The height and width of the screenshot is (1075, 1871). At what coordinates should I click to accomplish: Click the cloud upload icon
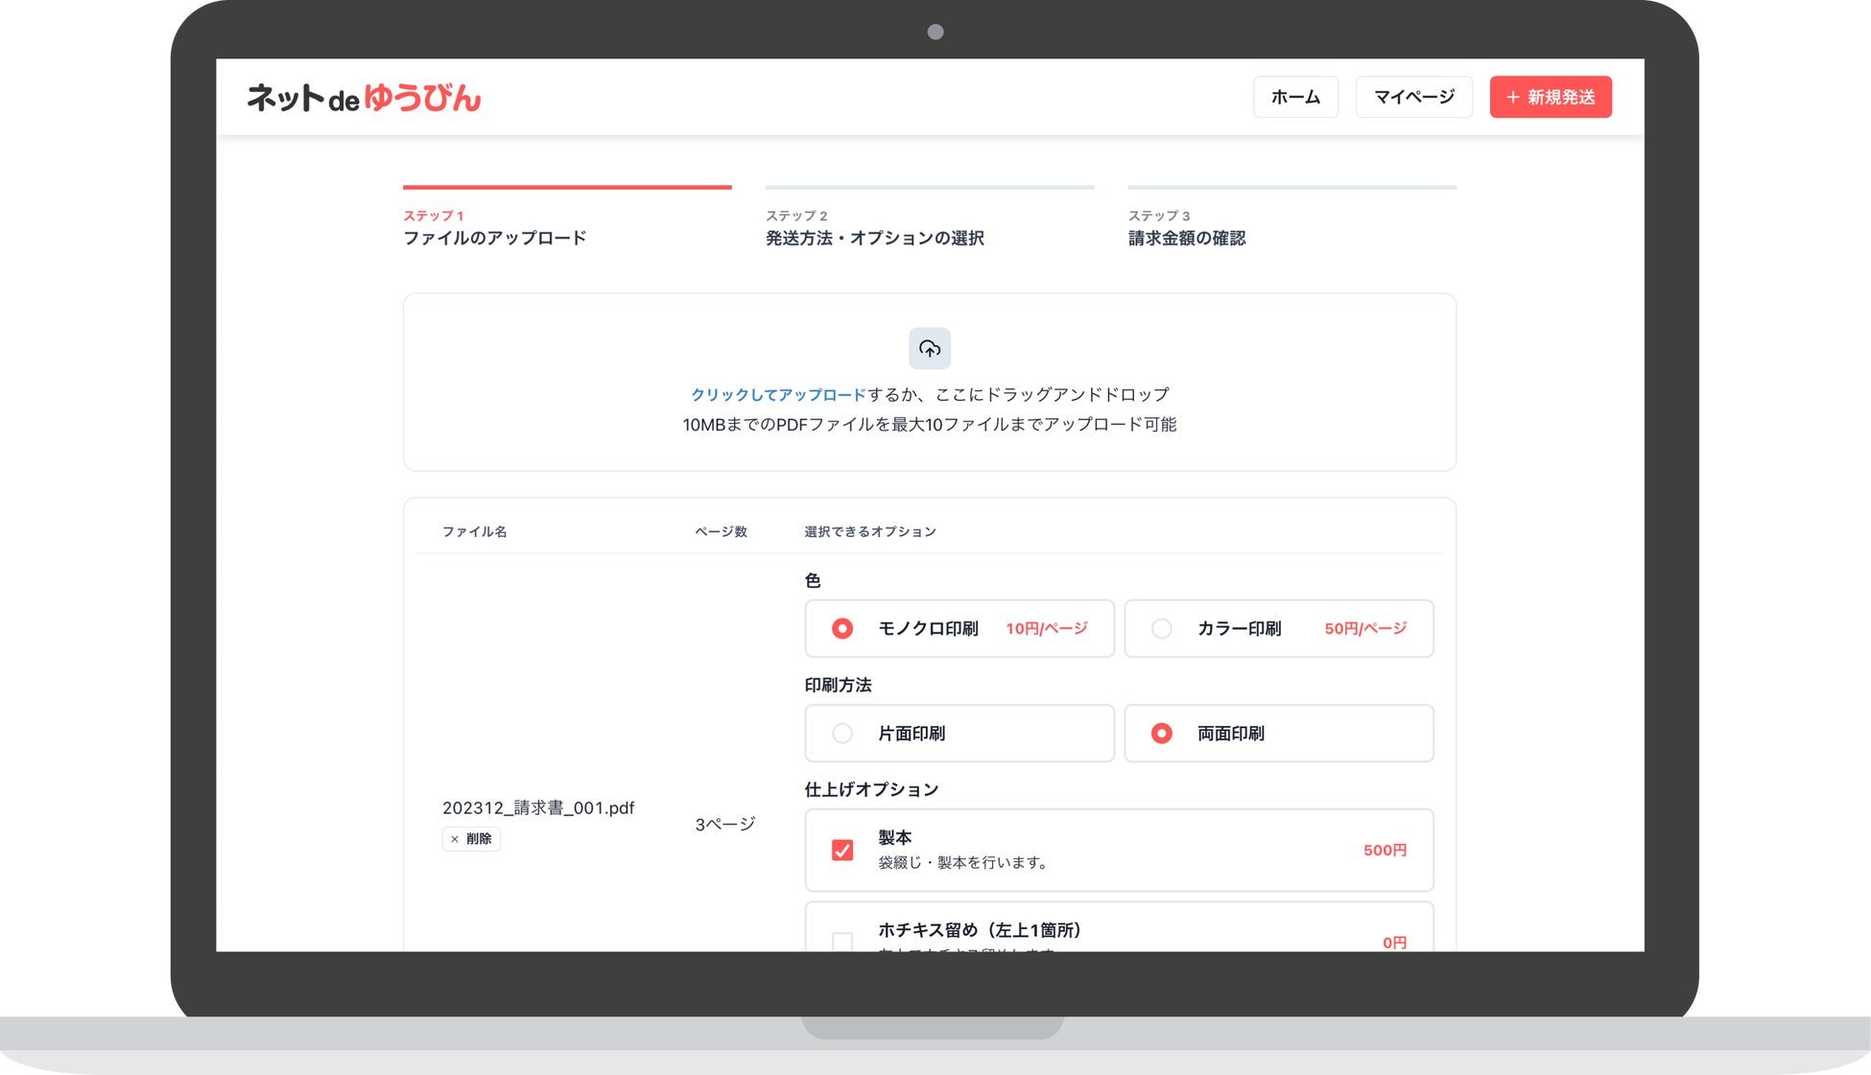[x=929, y=348]
